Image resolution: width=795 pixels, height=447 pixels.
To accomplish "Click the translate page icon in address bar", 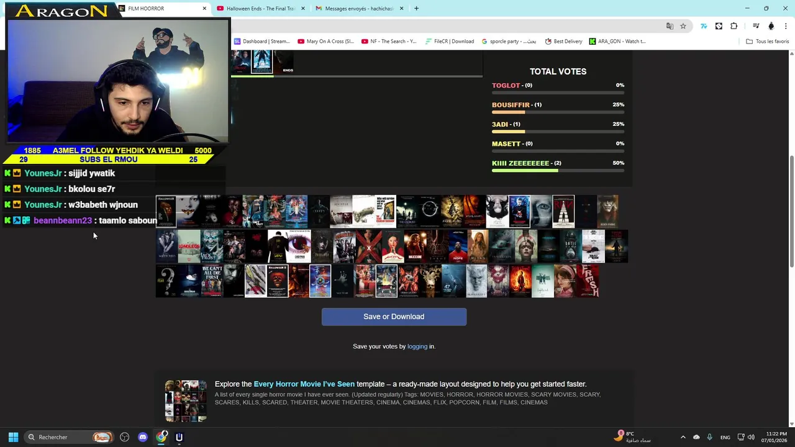I will click(670, 26).
